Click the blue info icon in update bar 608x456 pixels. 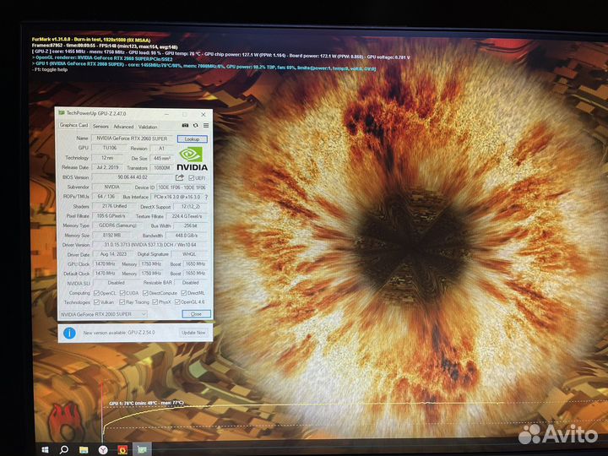[69, 333]
